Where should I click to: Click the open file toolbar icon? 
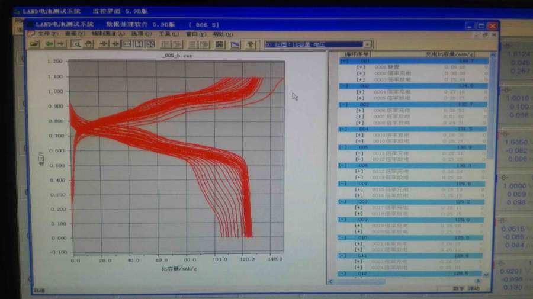[x=34, y=44]
